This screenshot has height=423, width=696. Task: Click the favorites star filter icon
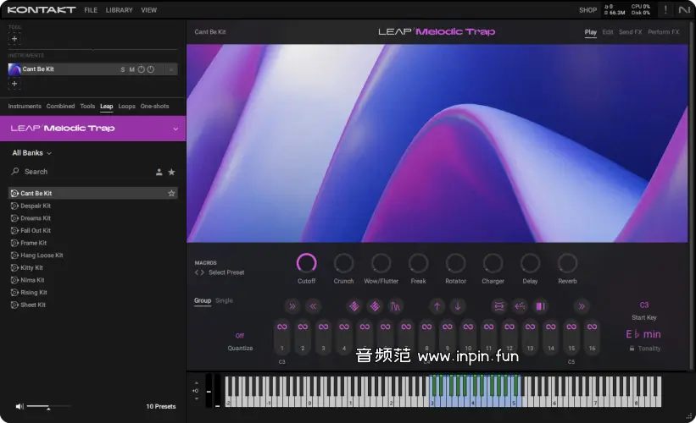pyautogui.click(x=171, y=172)
